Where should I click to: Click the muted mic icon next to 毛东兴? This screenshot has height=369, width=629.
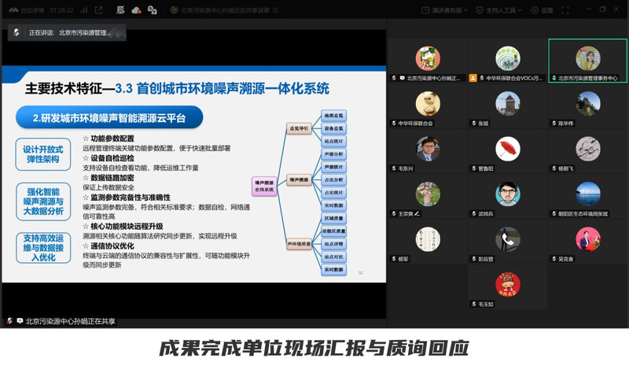click(394, 168)
